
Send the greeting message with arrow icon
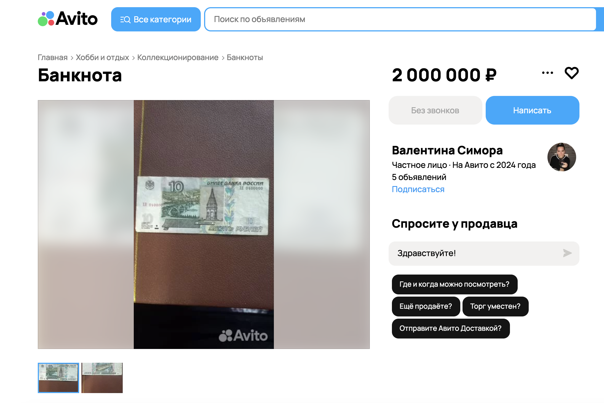point(567,253)
